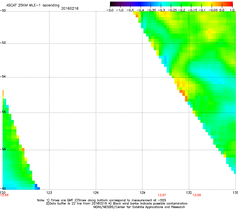Click the -0.35 color scale label
Image resolution: width=238 pixels, height=209 pixels.
click(151, 10)
